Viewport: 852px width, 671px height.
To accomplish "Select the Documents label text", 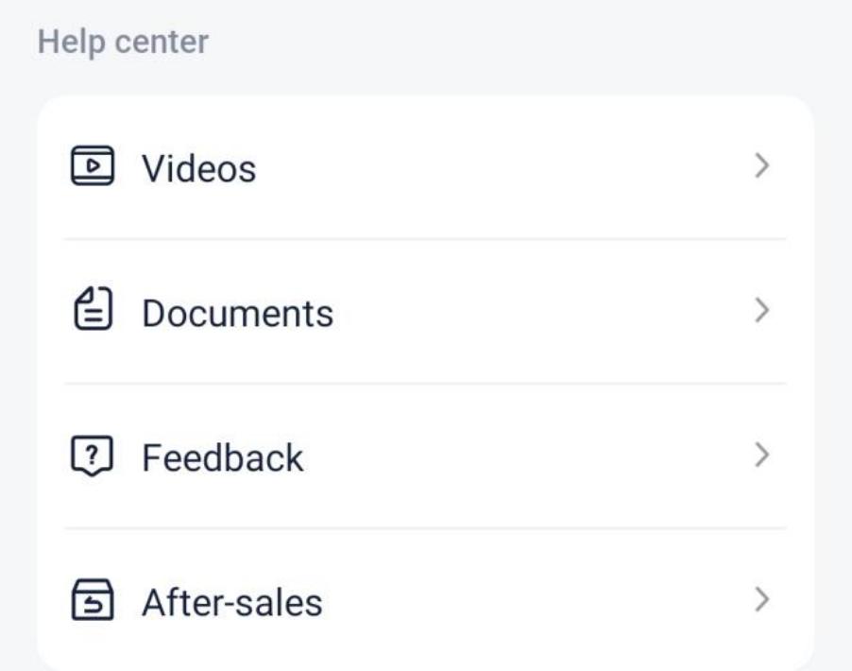I will click(x=237, y=313).
